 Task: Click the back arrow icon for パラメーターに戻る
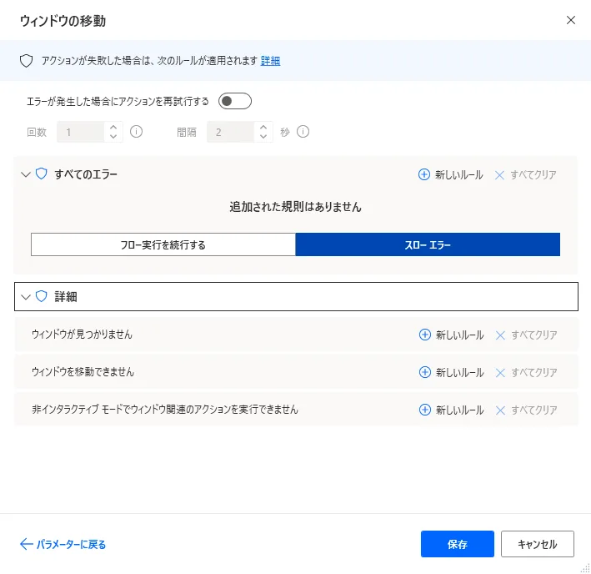click(x=26, y=544)
